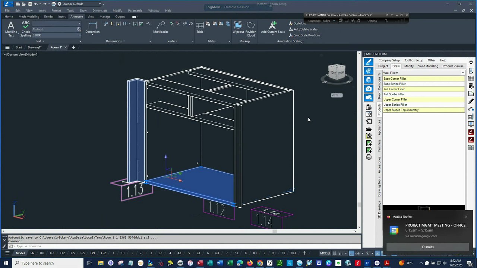
Task: Open the Wall Fillers category dropdown
Action: point(463,73)
